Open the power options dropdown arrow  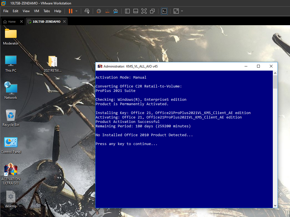(x=76, y=11)
